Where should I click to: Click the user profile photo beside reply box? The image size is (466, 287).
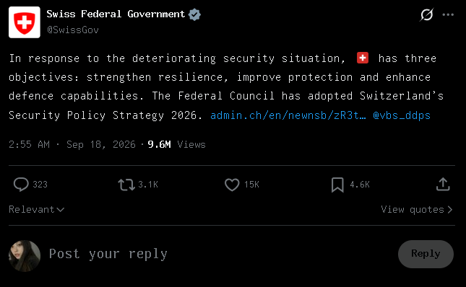(x=25, y=255)
